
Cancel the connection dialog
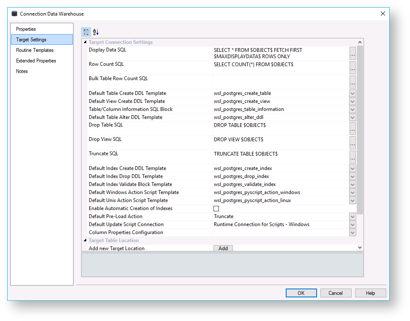point(336,293)
